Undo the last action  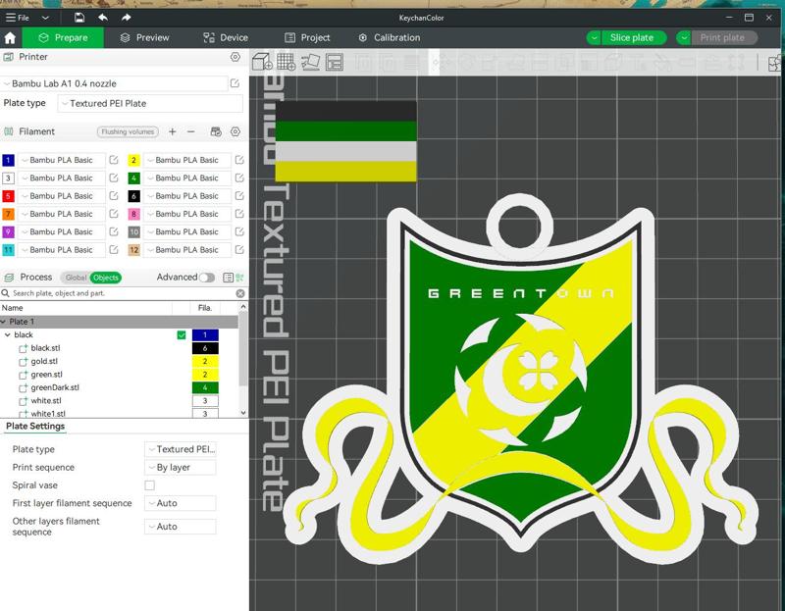[103, 18]
